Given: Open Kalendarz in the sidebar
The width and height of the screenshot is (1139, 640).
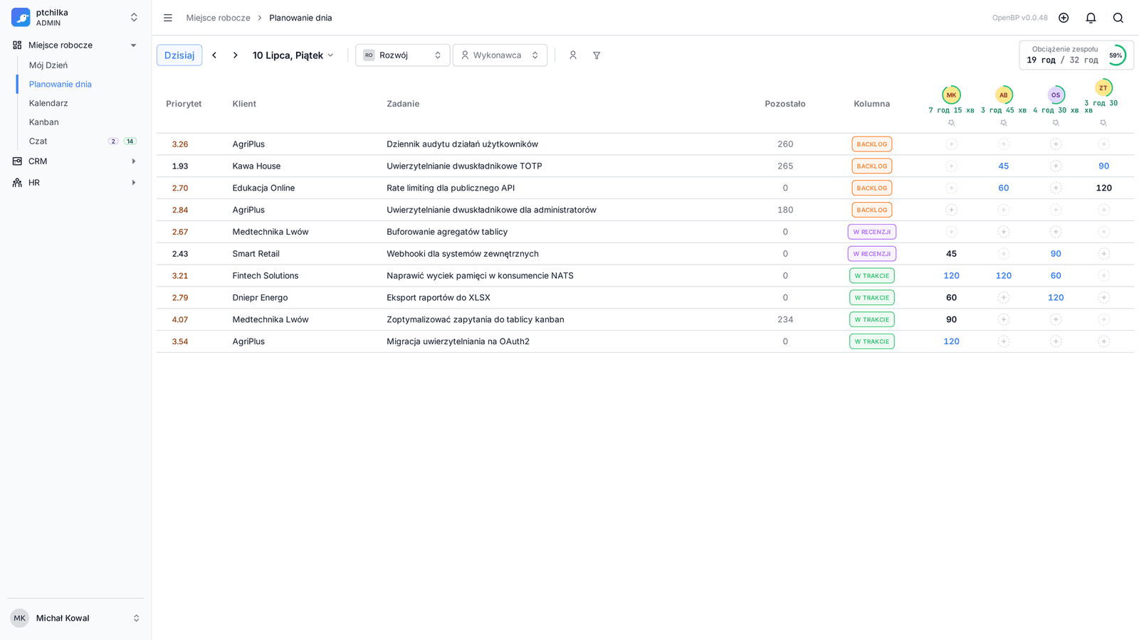Looking at the screenshot, I should 48,103.
